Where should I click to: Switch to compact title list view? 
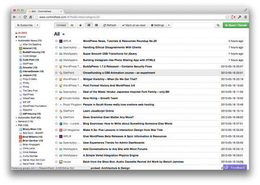coord(89,26)
